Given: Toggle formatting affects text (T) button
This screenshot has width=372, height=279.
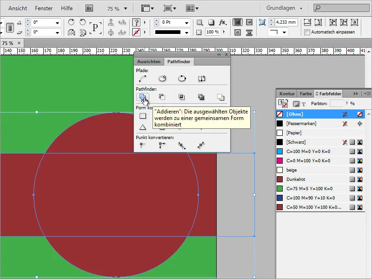Looking at the screenshot, I should [x=304, y=104].
